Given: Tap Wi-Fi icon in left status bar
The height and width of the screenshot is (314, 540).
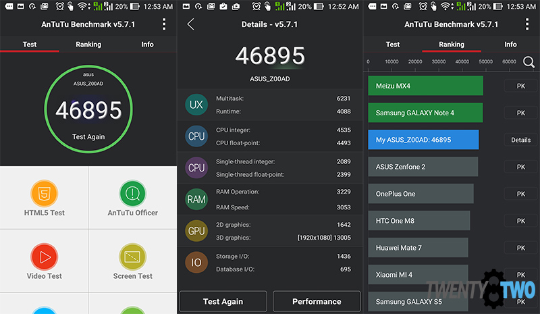Looking at the screenshot, I should [x=83, y=6].
